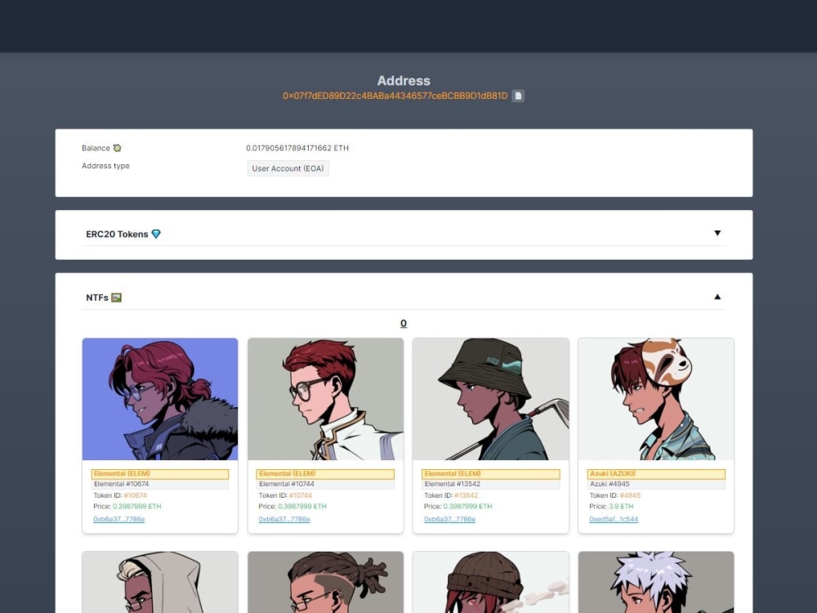Viewport: 817px width, 613px height.
Task: Open Elemental #10674 NFT image
Action: tap(160, 400)
